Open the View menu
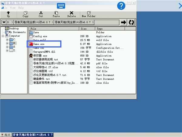 pyautogui.click(x=12, y=7)
